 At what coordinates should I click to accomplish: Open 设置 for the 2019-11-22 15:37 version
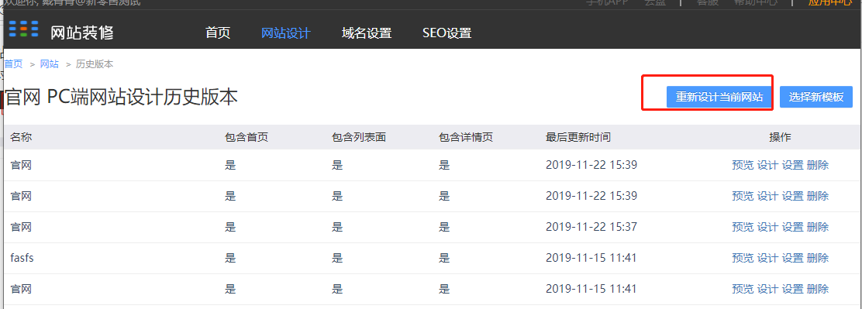(x=793, y=227)
